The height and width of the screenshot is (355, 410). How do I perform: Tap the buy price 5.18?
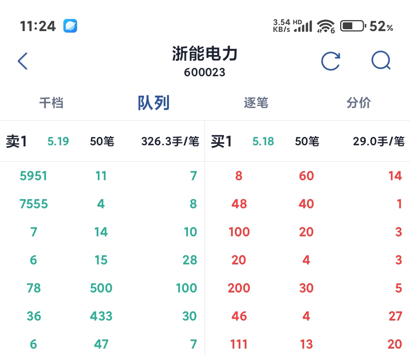263,141
